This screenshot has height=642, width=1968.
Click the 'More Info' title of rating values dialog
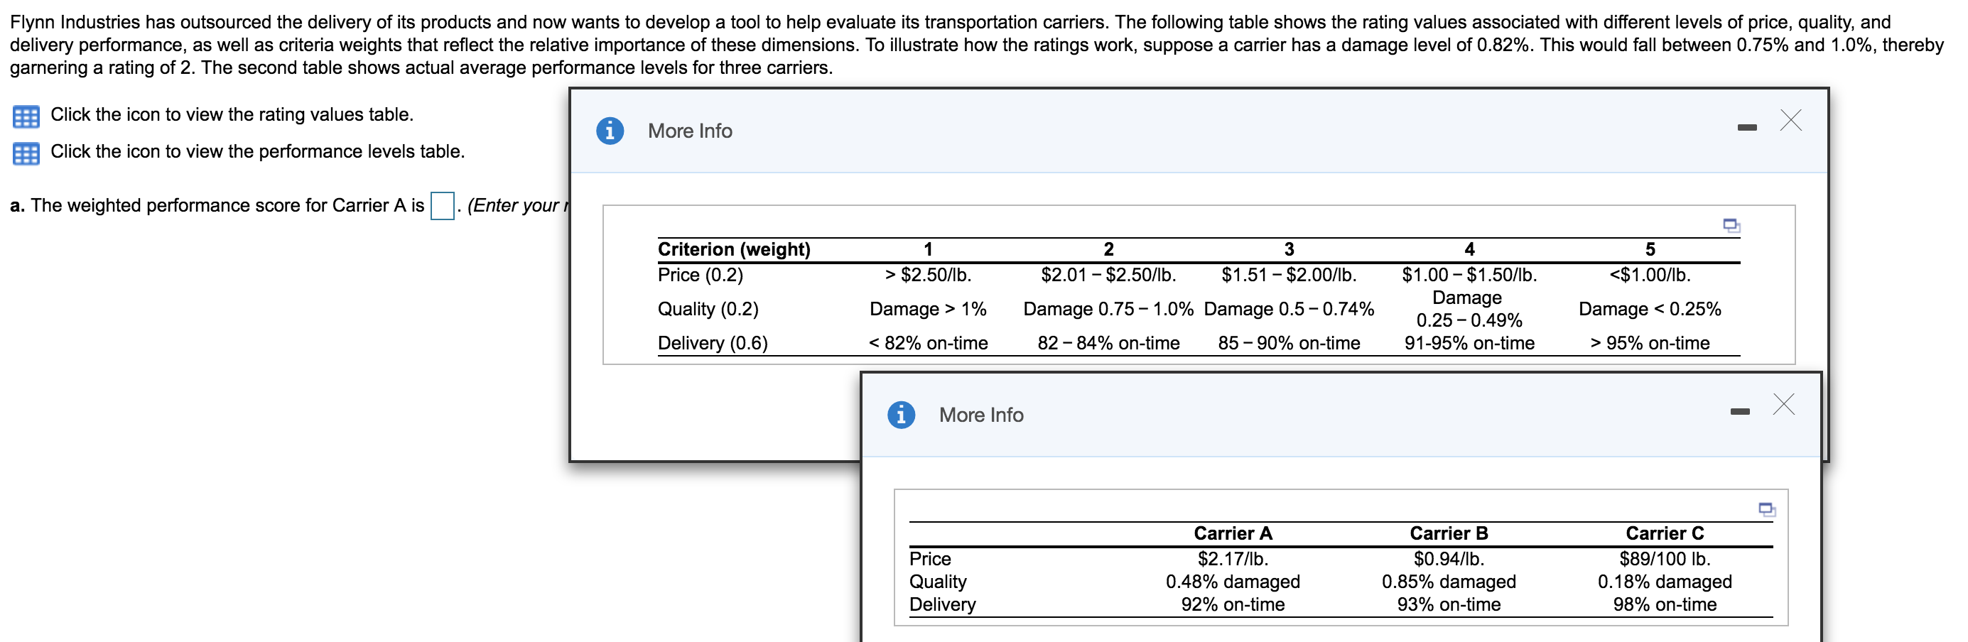point(690,131)
